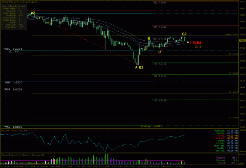Click the Volumes Enhanced_v2.4 indicator title
This screenshot has height=168, width=246.
click(23, 155)
